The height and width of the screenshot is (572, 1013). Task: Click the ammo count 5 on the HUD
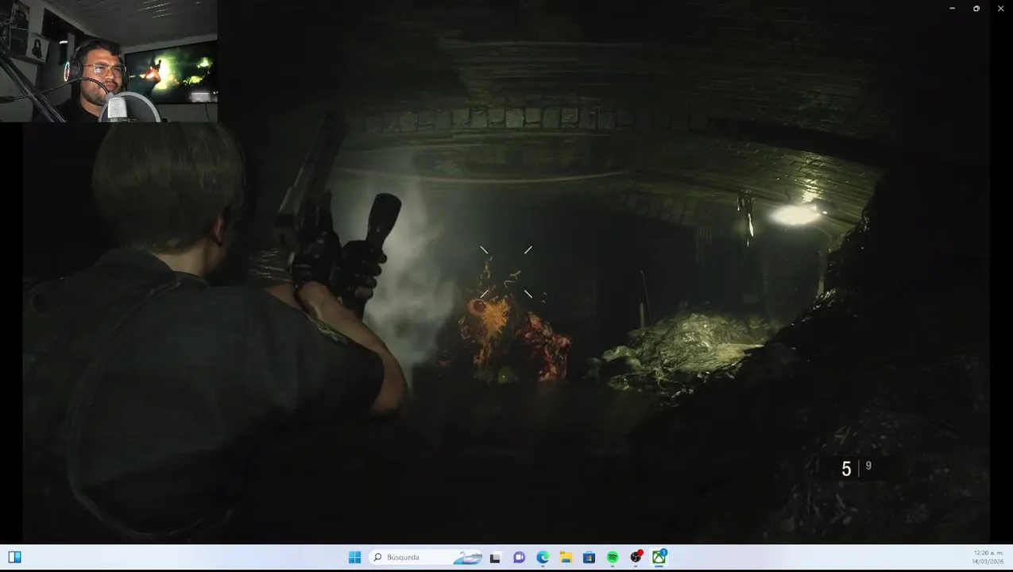pyautogui.click(x=846, y=470)
